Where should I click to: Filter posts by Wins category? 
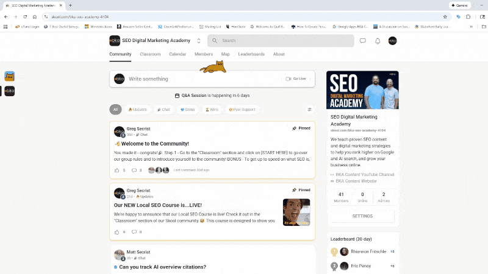(x=212, y=110)
